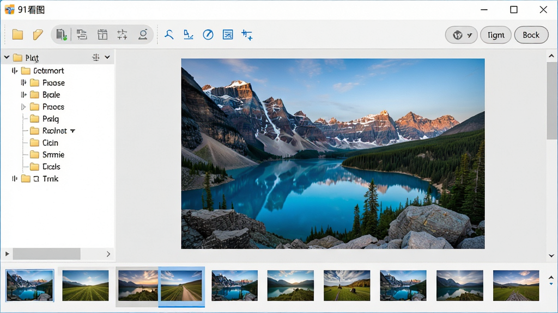The width and height of the screenshot is (558, 313).
Task: Select the second thumbnail of green field
Action: coord(86,285)
